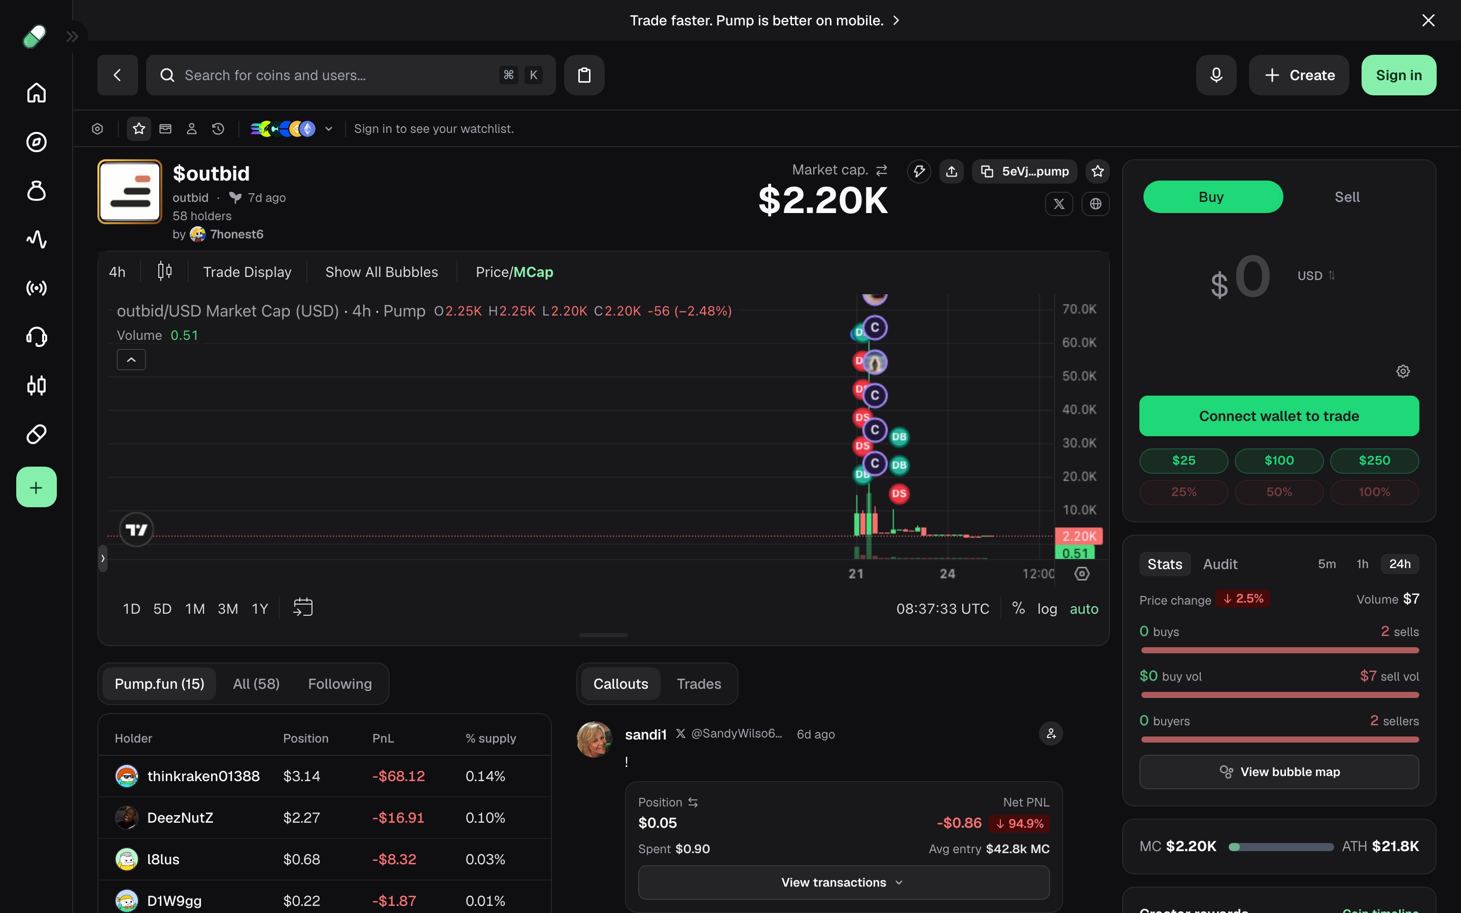Screen dimensions: 1461x913
Task: Toggle percent scale on chart
Action: point(1019,609)
